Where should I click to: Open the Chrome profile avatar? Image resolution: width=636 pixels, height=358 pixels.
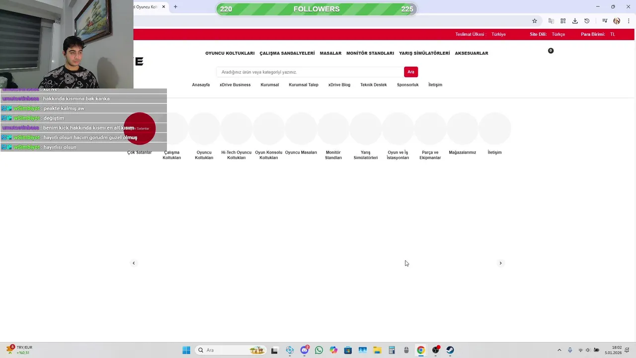tap(617, 21)
